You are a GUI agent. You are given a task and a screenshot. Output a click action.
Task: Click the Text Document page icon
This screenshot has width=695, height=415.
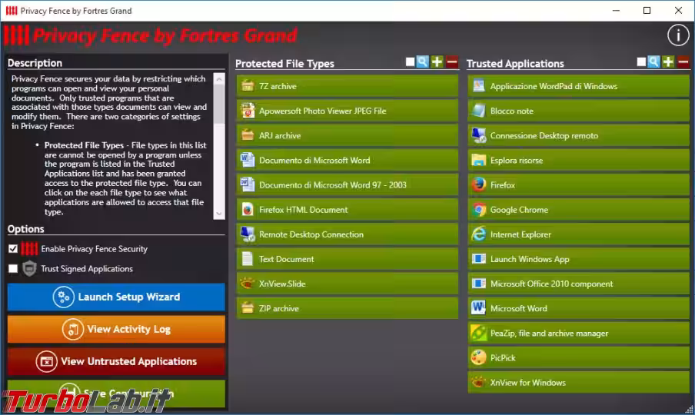coord(248,259)
